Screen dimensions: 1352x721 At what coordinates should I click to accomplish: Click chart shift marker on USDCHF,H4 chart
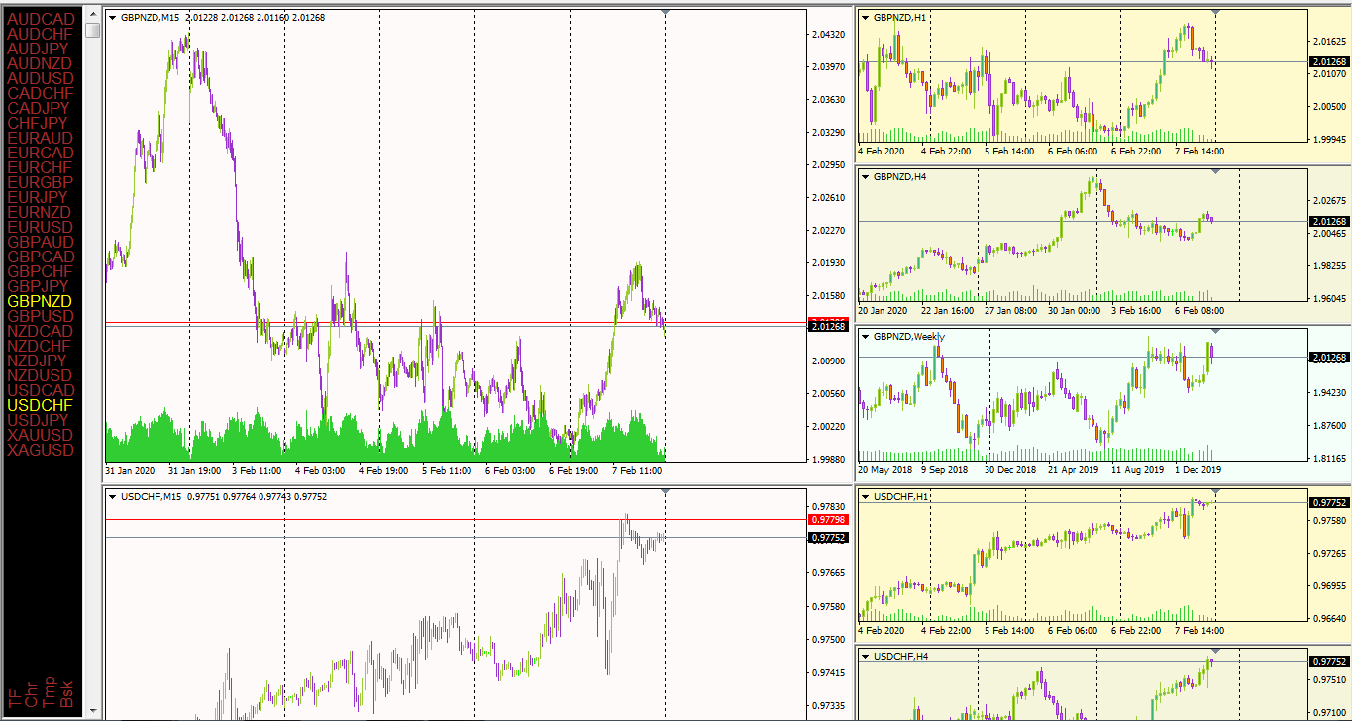(1216, 651)
